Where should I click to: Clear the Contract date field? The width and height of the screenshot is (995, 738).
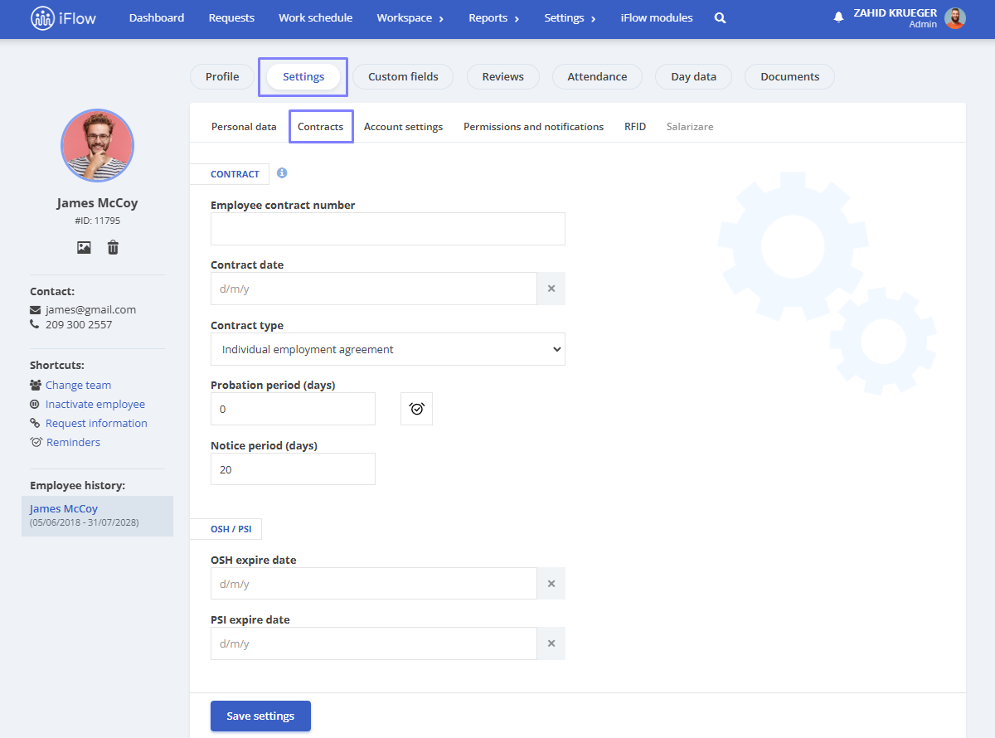coord(551,289)
